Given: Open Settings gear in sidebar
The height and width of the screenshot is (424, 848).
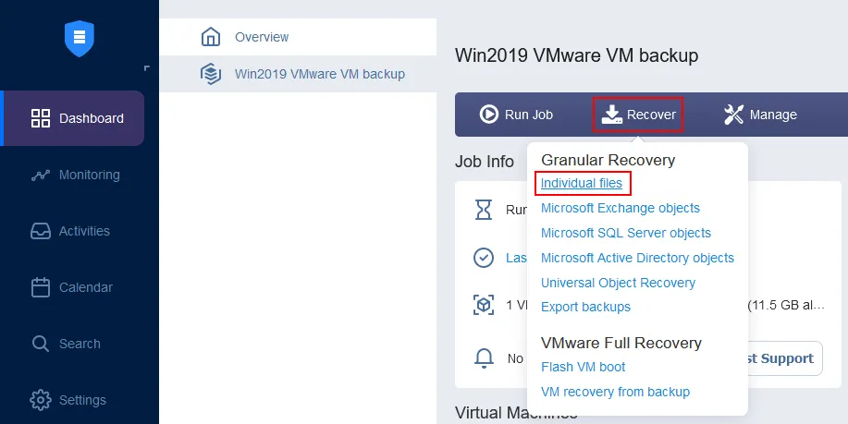Looking at the screenshot, I should [40, 400].
